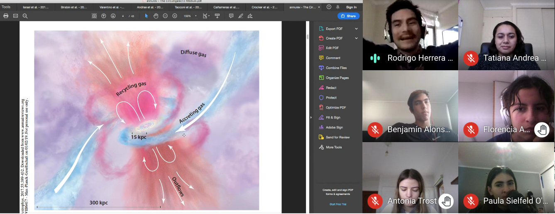Print the PDF document
555x214 pixels.
6,16
